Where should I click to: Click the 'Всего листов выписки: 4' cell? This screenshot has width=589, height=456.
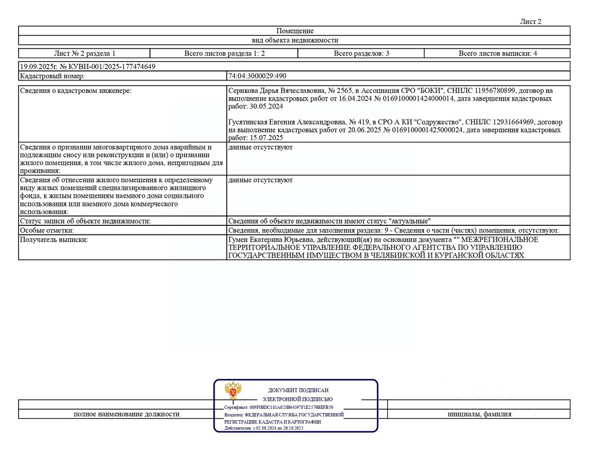pyautogui.click(x=497, y=53)
